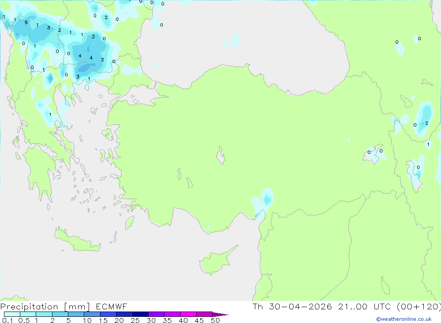The width and height of the screenshot is (441, 323).
Task: Click the 25–30 mm navy legend swatch
Action: [x=140, y=314]
